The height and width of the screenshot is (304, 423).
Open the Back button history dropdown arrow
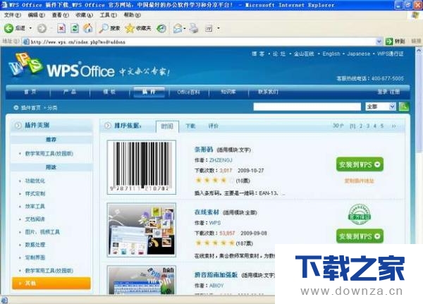pyautogui.click(x=30, y=28)
